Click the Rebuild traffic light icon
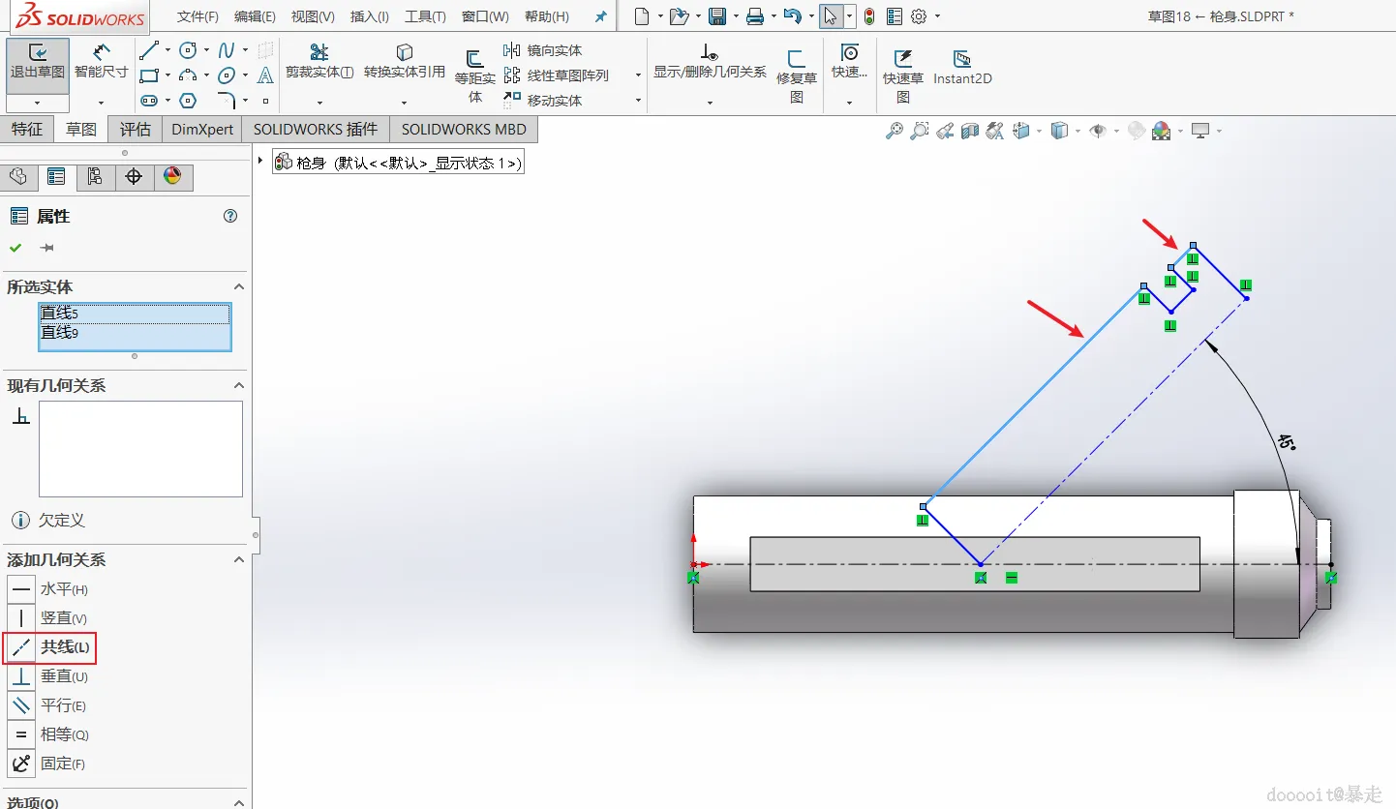The image size is (1396, 809). [x=869, y=16]
